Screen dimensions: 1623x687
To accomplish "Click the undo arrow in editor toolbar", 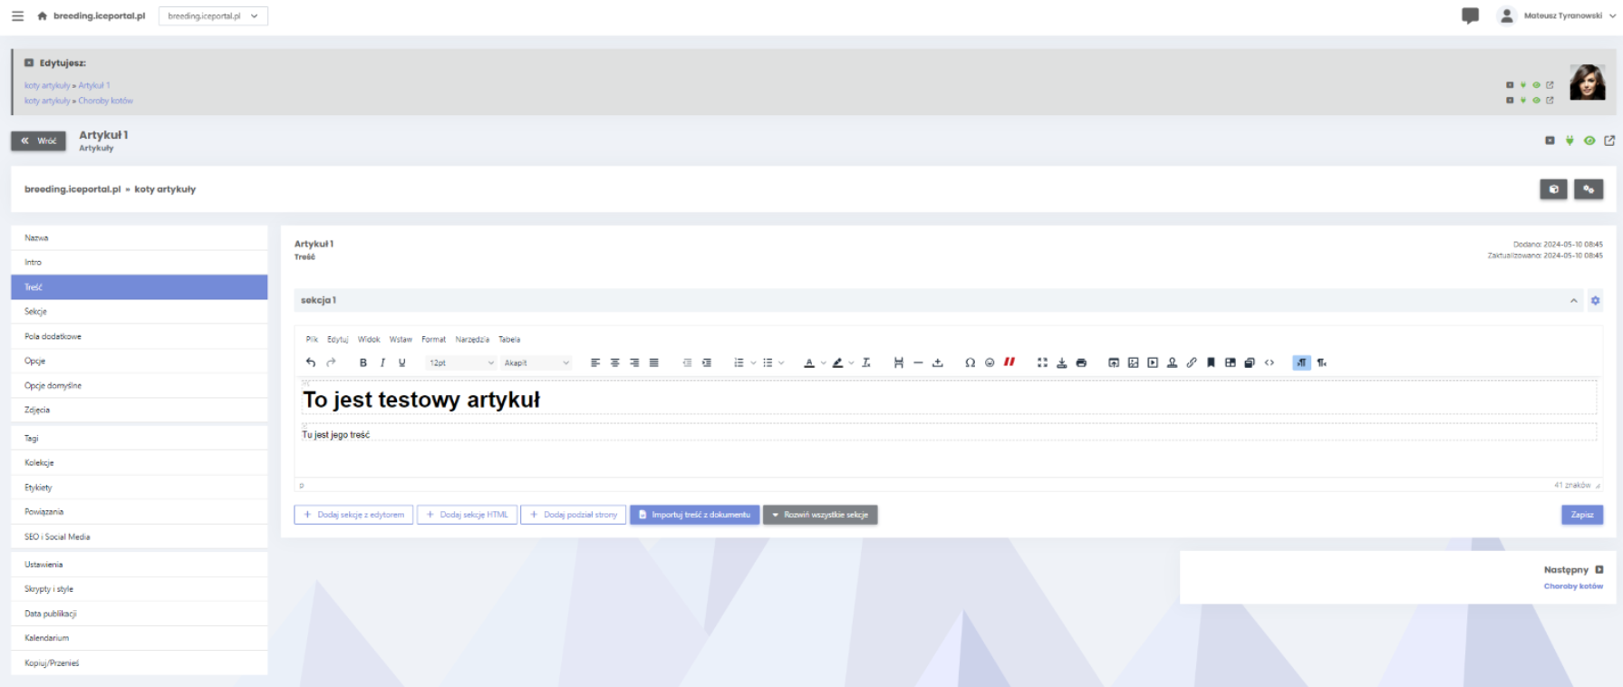I will click(311, 363).
